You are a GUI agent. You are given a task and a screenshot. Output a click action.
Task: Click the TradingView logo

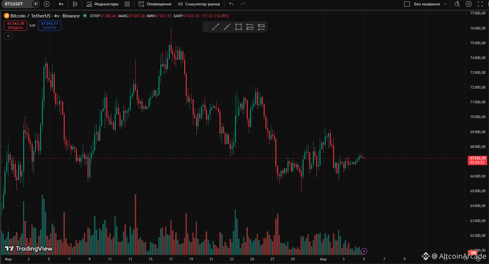pyautogui.click(x=29, y=249)
